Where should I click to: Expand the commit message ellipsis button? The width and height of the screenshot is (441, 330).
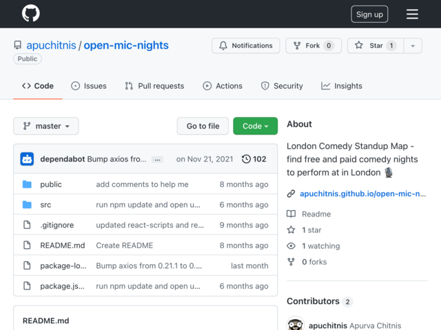pos(157,159)
